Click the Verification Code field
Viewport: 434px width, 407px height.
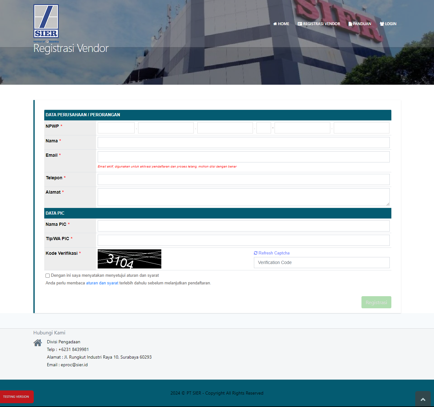point(322,262)
